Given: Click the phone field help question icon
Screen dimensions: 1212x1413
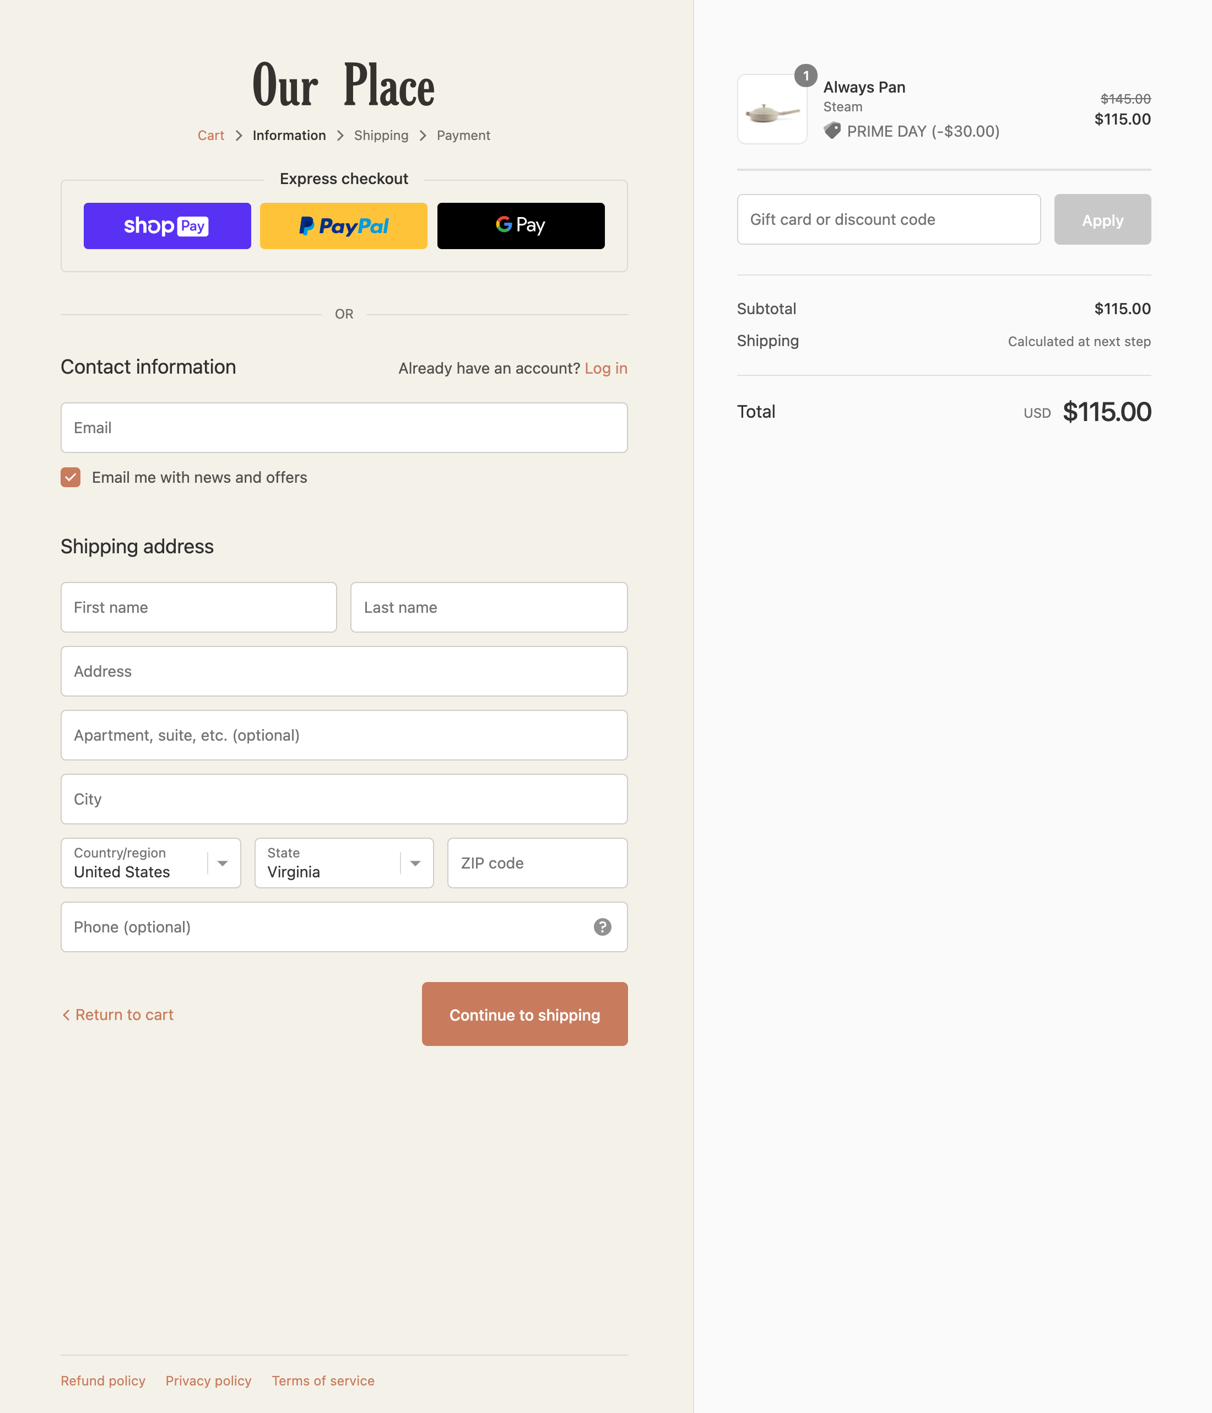Looking at the screenshot, I should 602,927.
